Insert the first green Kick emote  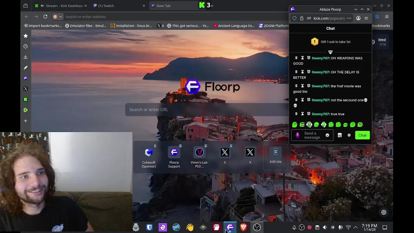tap(295, 125)
